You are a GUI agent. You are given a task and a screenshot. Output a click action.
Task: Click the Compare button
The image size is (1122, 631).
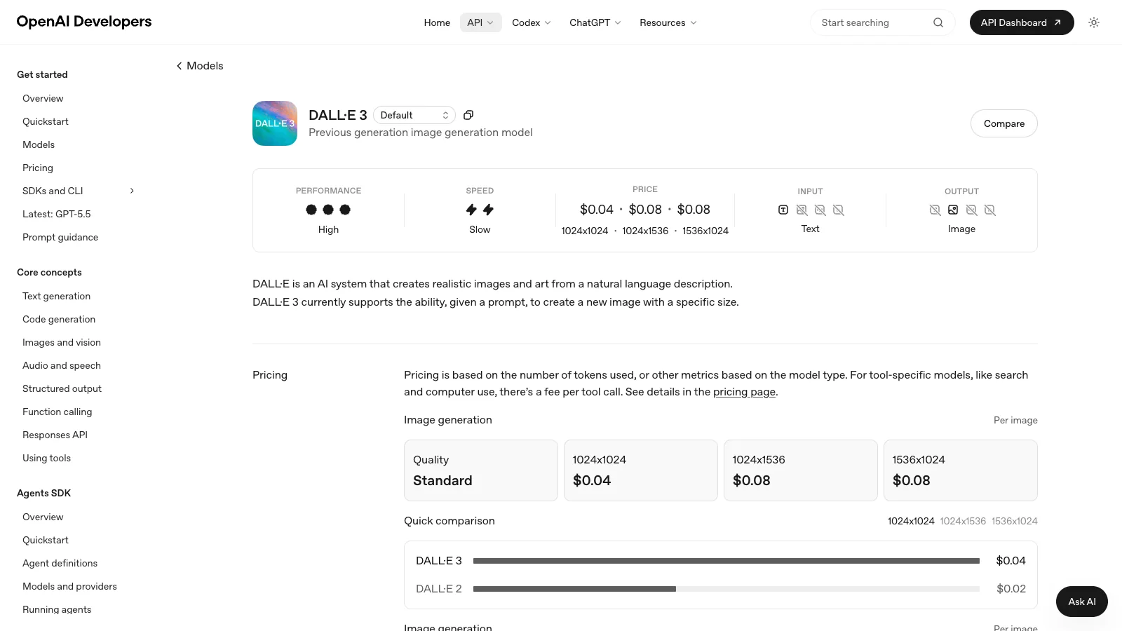1004,123
